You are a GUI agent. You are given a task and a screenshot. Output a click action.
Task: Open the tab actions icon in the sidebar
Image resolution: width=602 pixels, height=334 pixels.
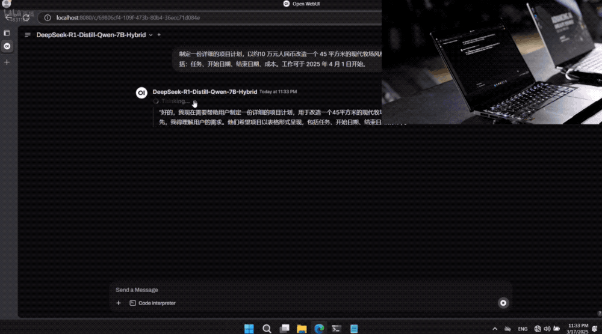(x=7, y=33)
